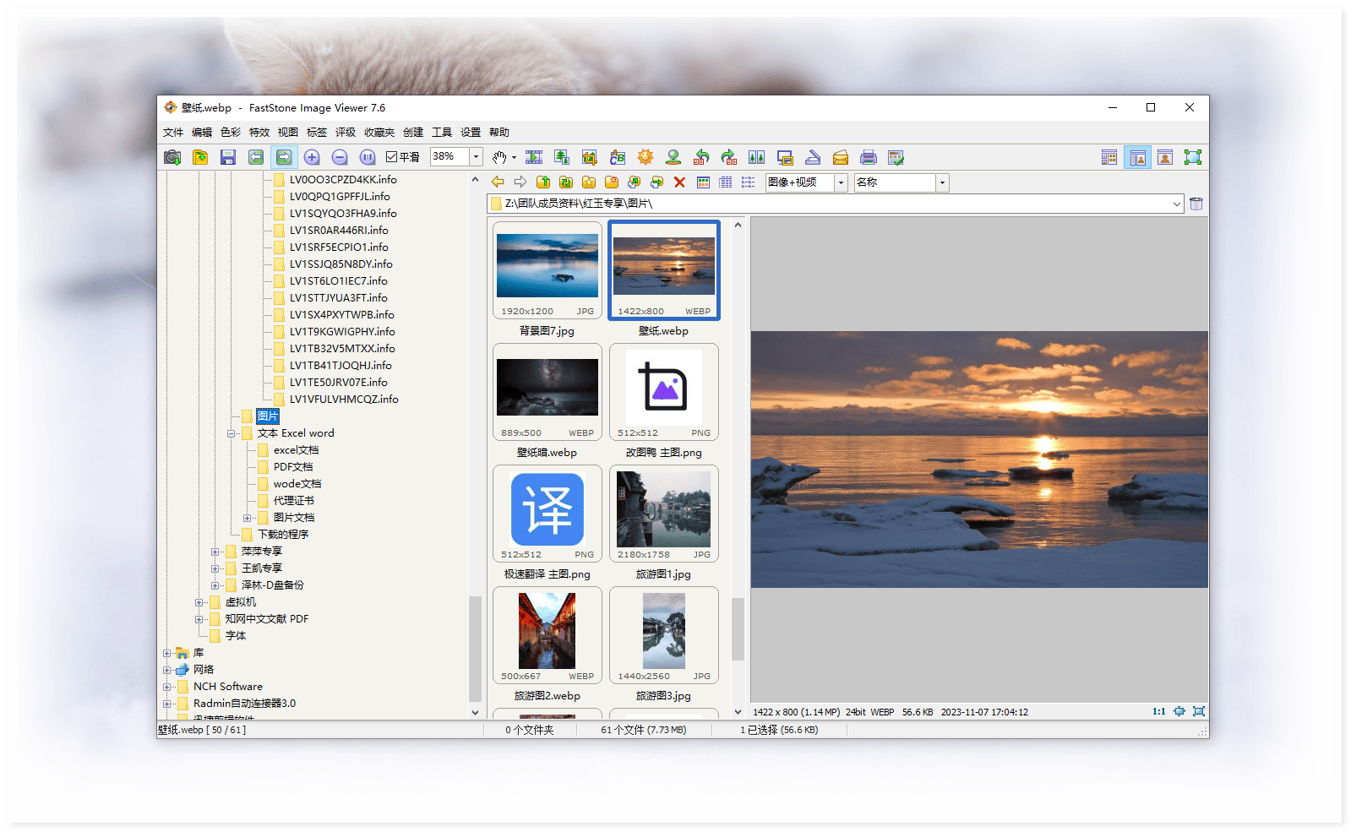Rotate image left 90 degrees

point(701,157)
